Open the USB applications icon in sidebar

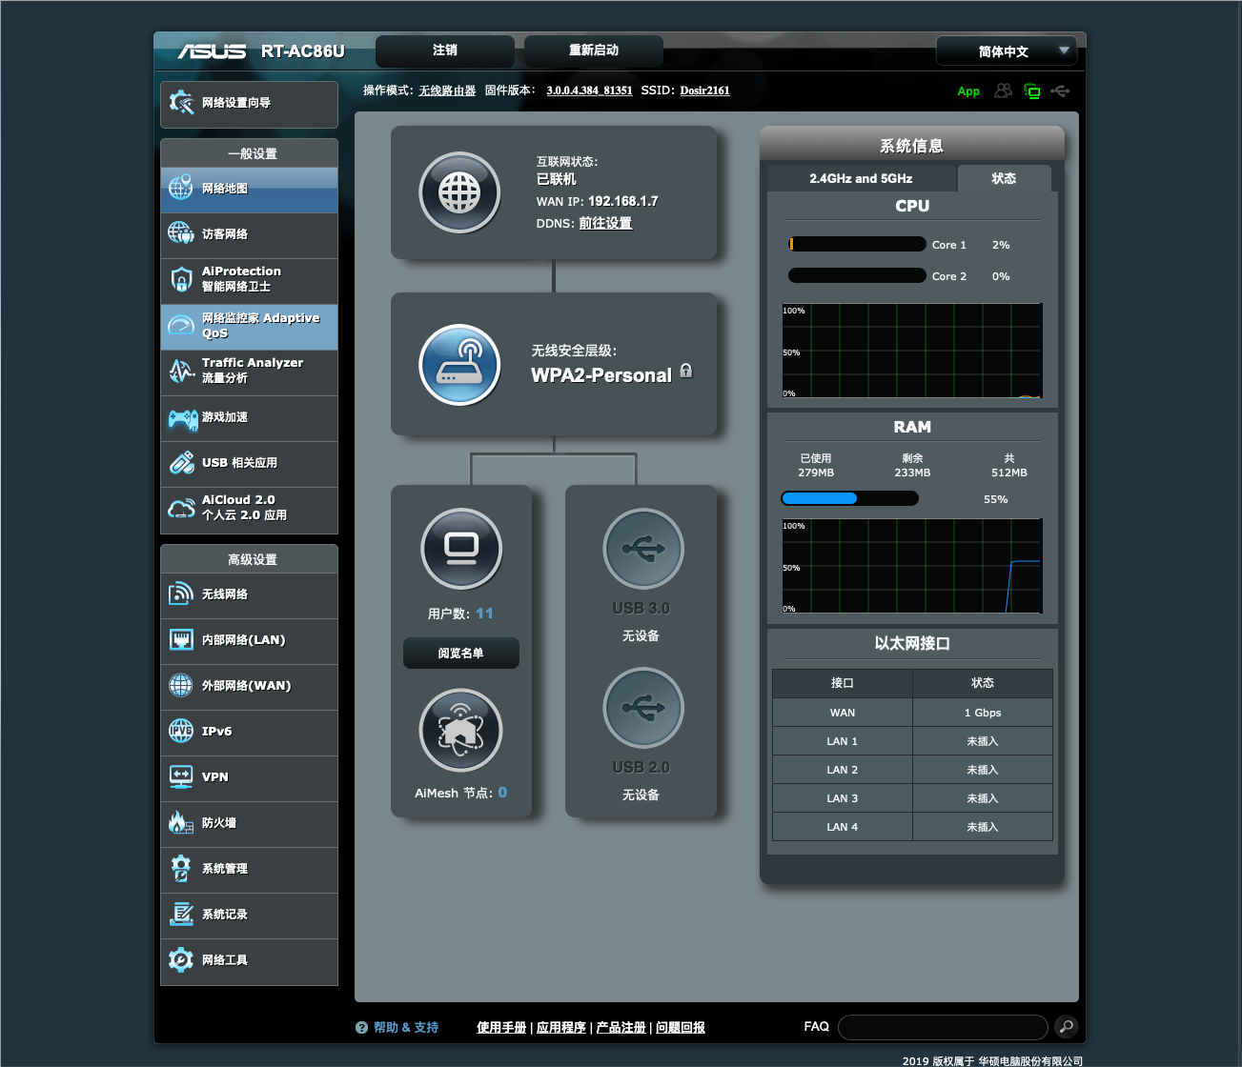point(181,462)
